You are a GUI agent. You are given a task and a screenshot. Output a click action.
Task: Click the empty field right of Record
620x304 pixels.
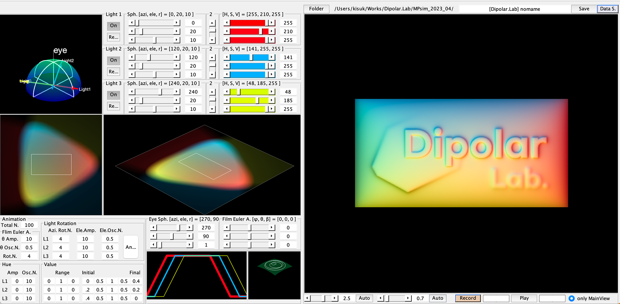pos(496,298)
